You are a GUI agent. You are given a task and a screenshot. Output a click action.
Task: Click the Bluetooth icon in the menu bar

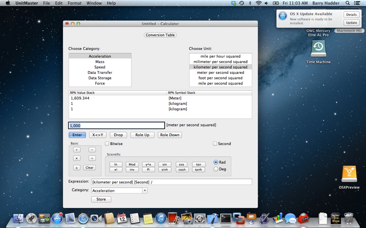tap(250, 3)
